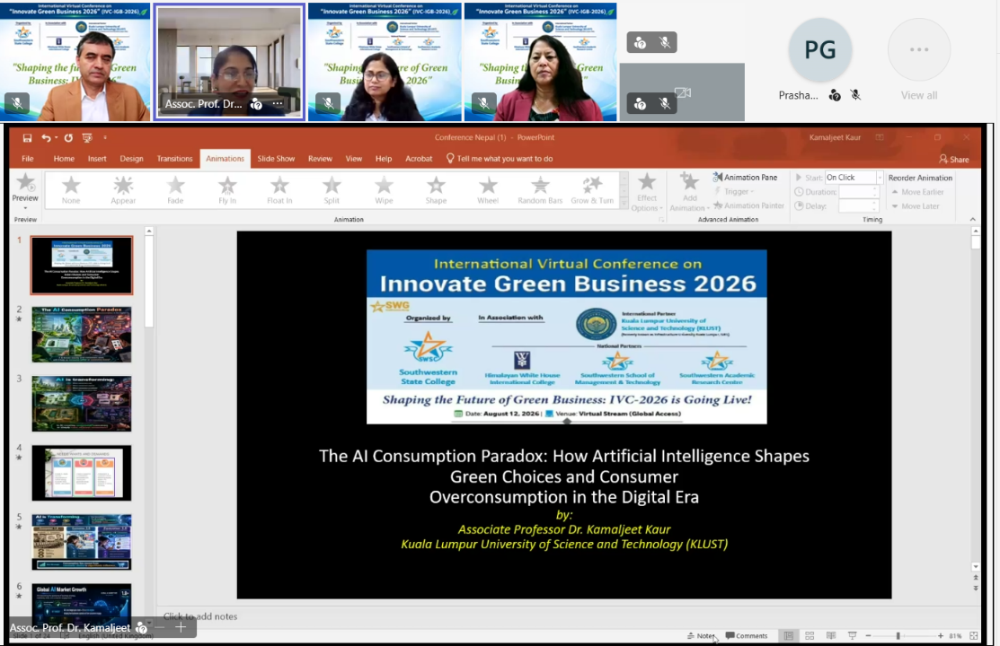Apply the Wipe animation effect
1000x646 pixels.
coord(384,189)
